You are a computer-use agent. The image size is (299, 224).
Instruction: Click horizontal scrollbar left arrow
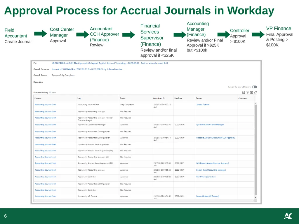34,200
